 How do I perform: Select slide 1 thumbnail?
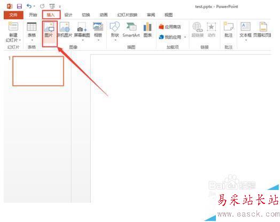click(38, 71)
